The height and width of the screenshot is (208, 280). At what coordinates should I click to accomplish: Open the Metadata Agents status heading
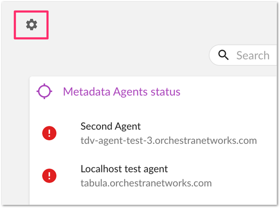pyautogui.click(x=121, y=92)
